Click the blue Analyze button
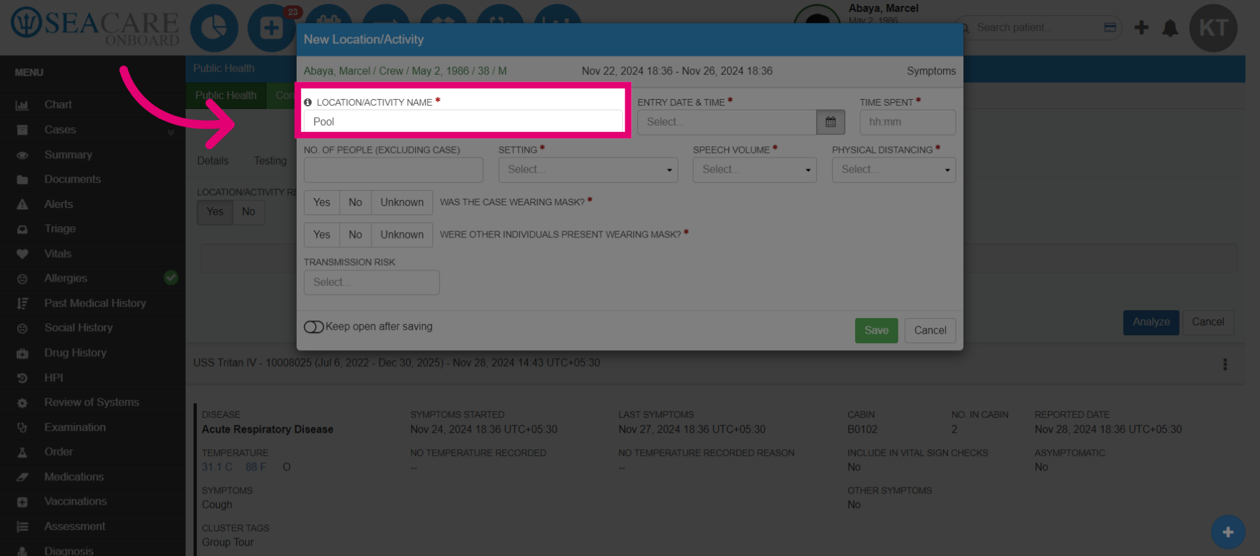The width and height of the screenshot is (1260, 556). coord(1151,323)
